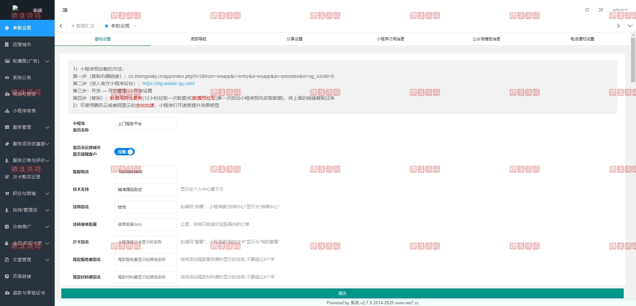Click the 小程序首页名称 input field
636x306 pixels.
[x=145, y=124]
